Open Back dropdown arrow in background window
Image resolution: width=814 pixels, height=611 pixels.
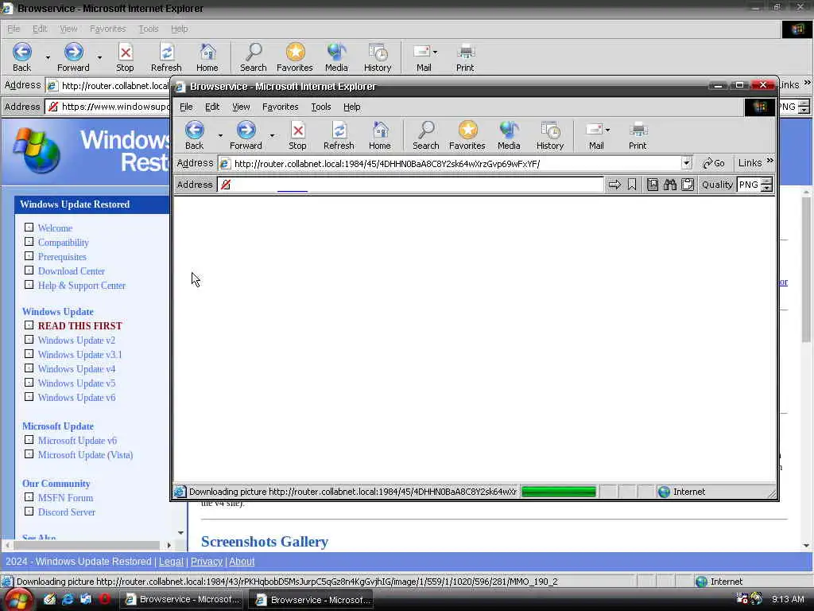(x=48, y=57)
